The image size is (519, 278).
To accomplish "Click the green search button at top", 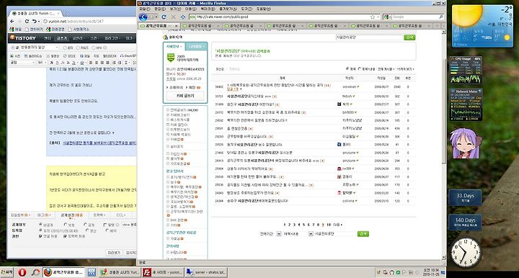I will (x=409, y=37).
